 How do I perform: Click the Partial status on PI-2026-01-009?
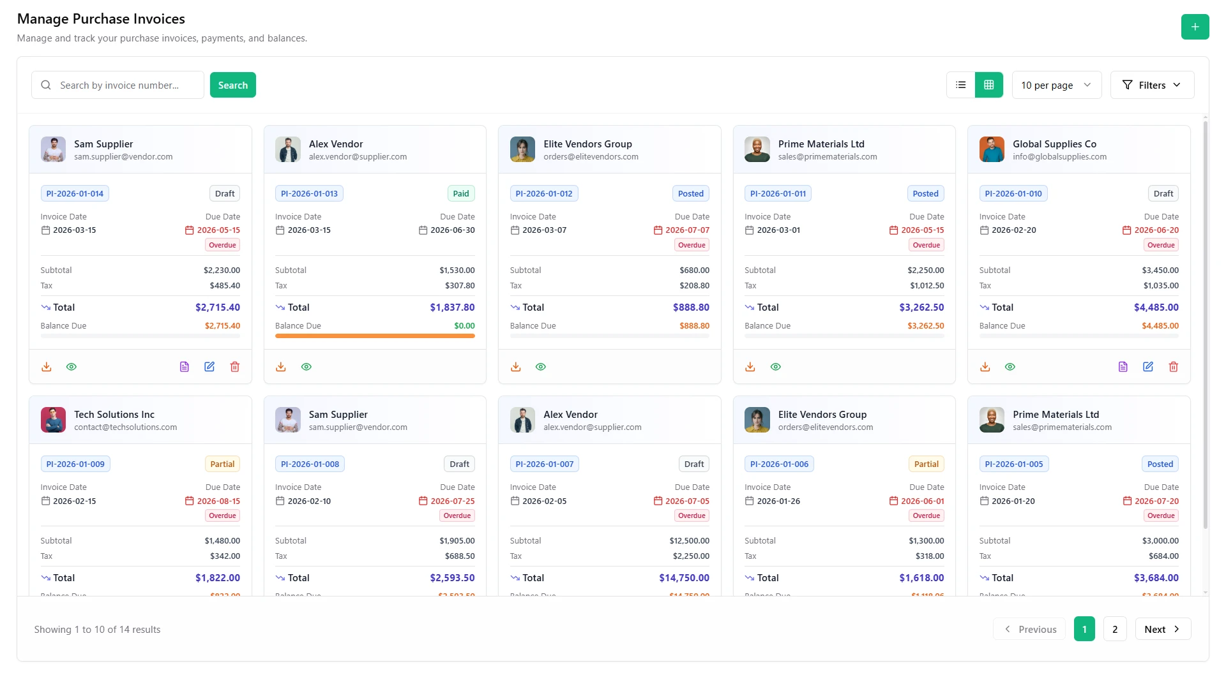click(222, 464)
